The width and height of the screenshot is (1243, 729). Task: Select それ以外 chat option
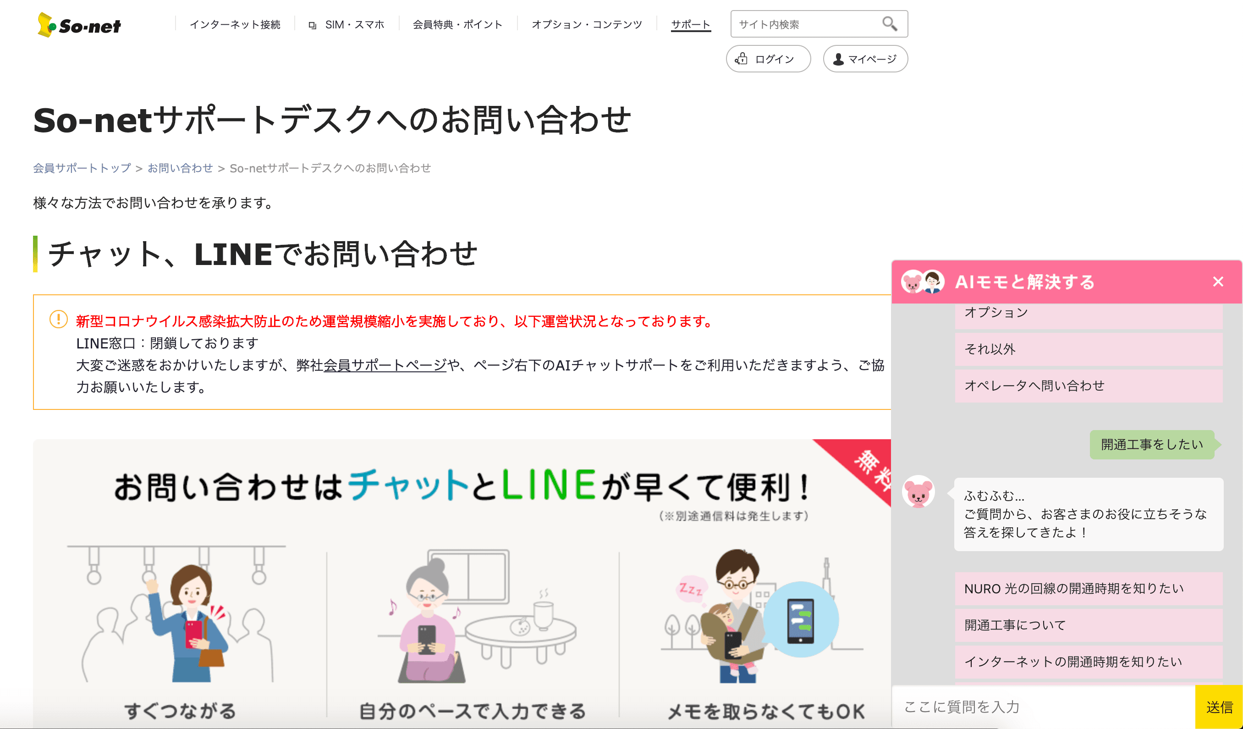(x=1089, y=349)
